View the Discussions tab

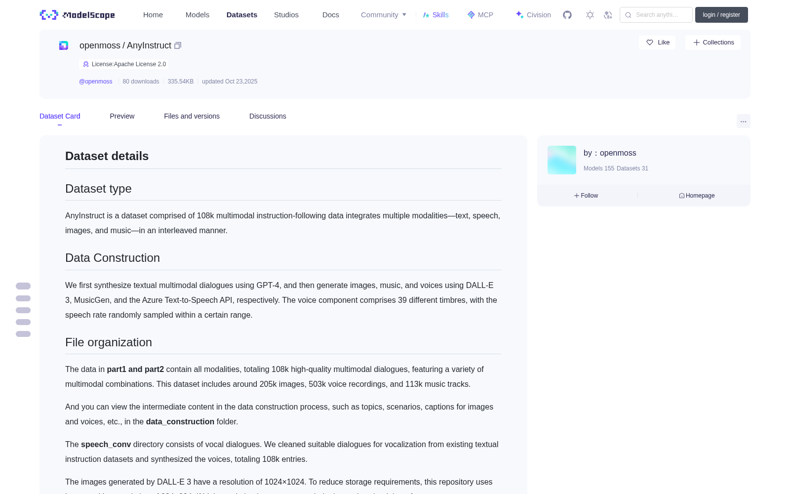tap(268, 116)
